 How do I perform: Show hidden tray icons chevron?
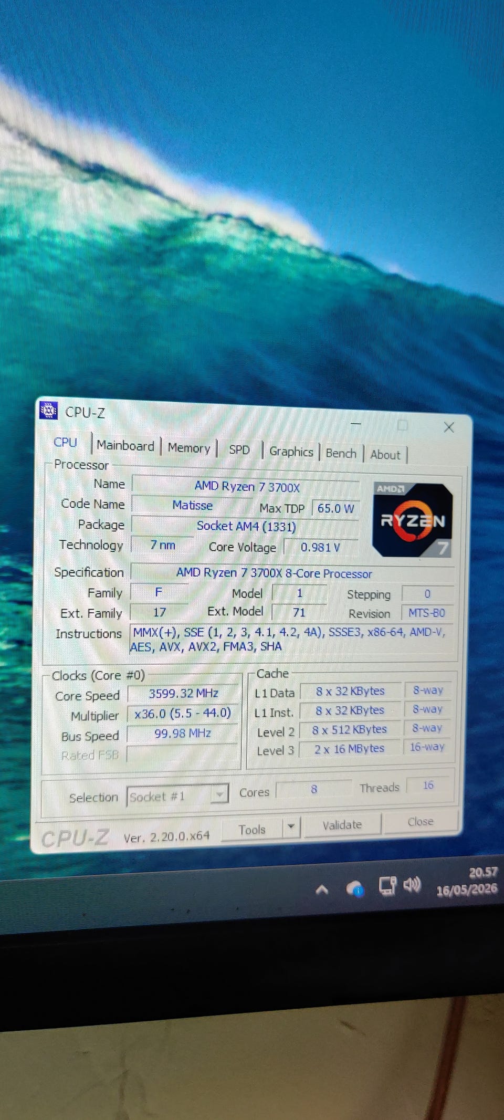click(x=322, y=889)
